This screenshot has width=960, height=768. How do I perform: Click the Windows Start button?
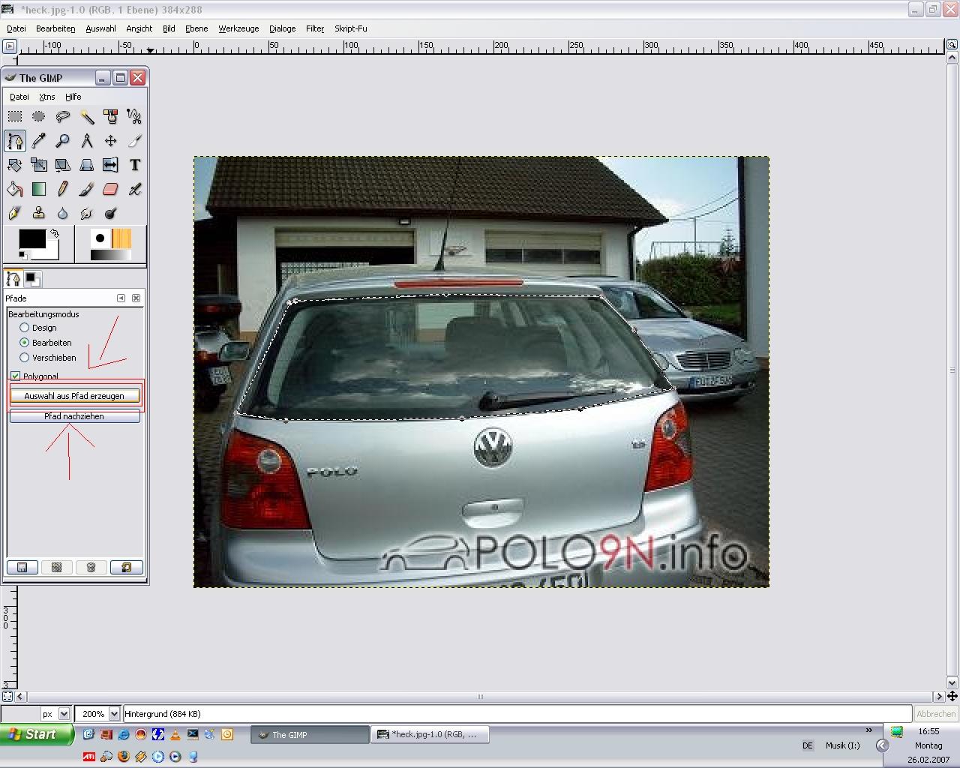pyautogui.click(x=37, y=734)
